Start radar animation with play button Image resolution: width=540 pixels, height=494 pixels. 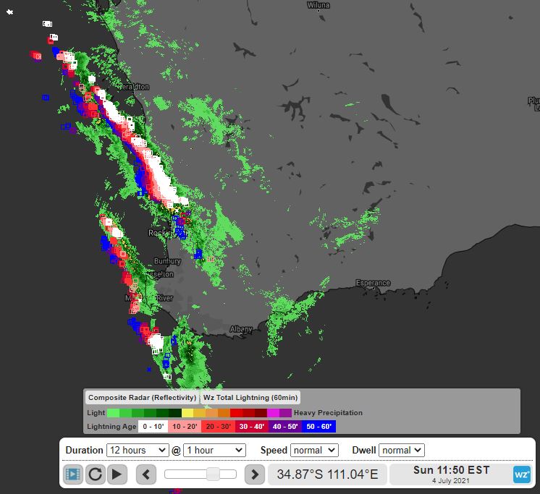point(117,474)
